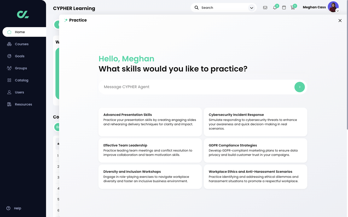Viewport: 348px width, 217px height.
Task: Expand the user menu chevron under avatar
Action: (337, 11)
